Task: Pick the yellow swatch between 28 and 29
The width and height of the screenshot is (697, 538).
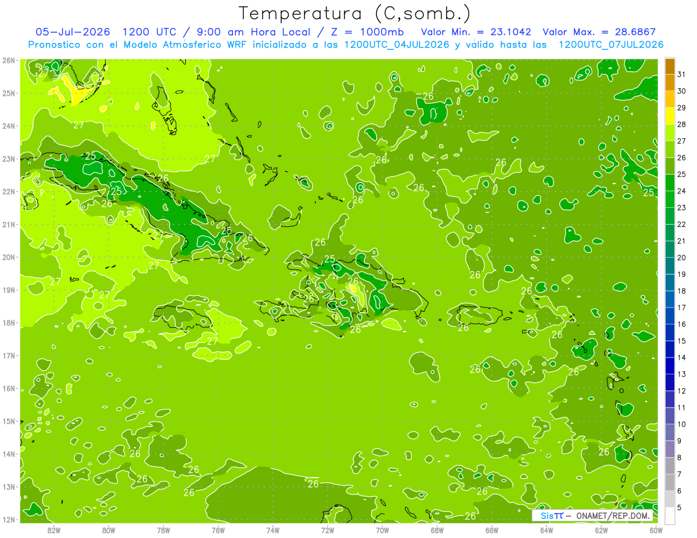Action: click(670, 117)
